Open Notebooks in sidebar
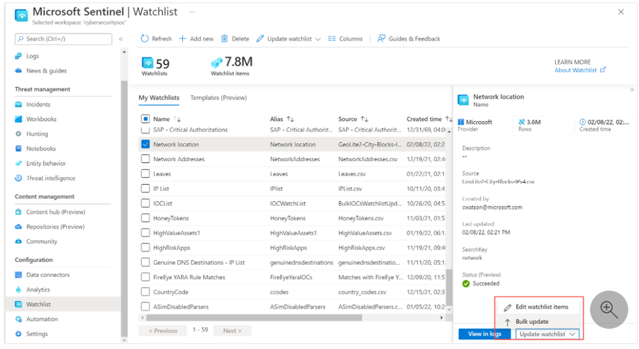The width and height of the screenshot is (639, 349). 41,149
